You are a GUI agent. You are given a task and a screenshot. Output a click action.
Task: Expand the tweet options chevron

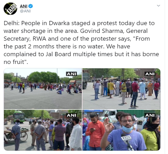(x=158, y=6)
